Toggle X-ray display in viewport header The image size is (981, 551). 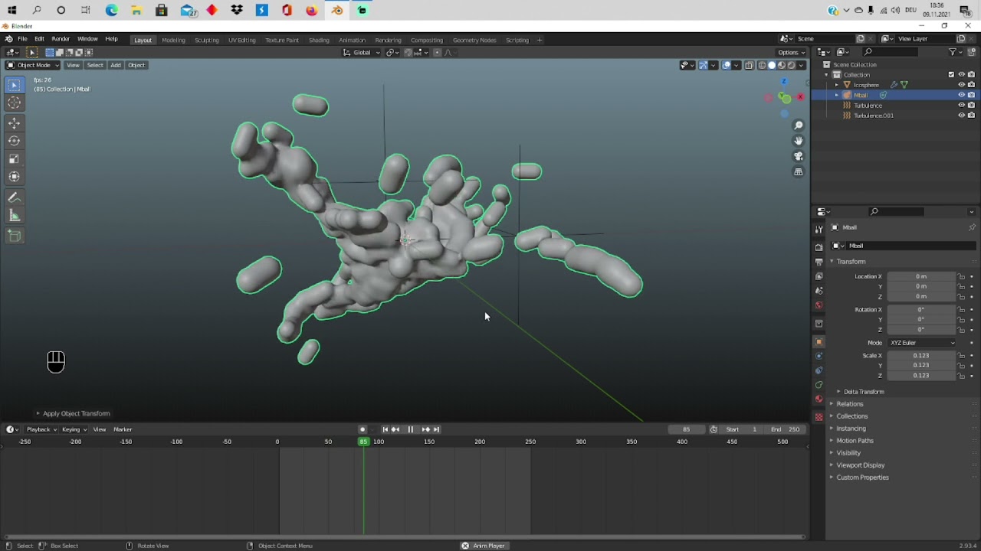pyautogui.click(x=750, y=65)
